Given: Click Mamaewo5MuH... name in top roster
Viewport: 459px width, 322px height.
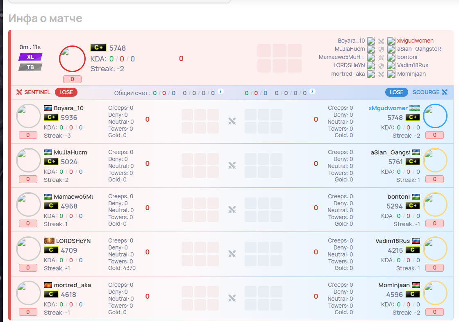Looking at the screenshot, I should pos(341,57).
